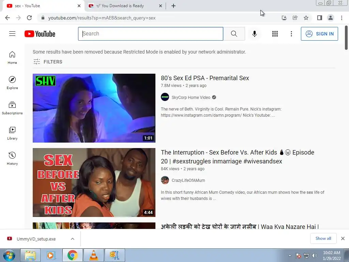Open Library in the sidebar

click(x=12, y=133)
